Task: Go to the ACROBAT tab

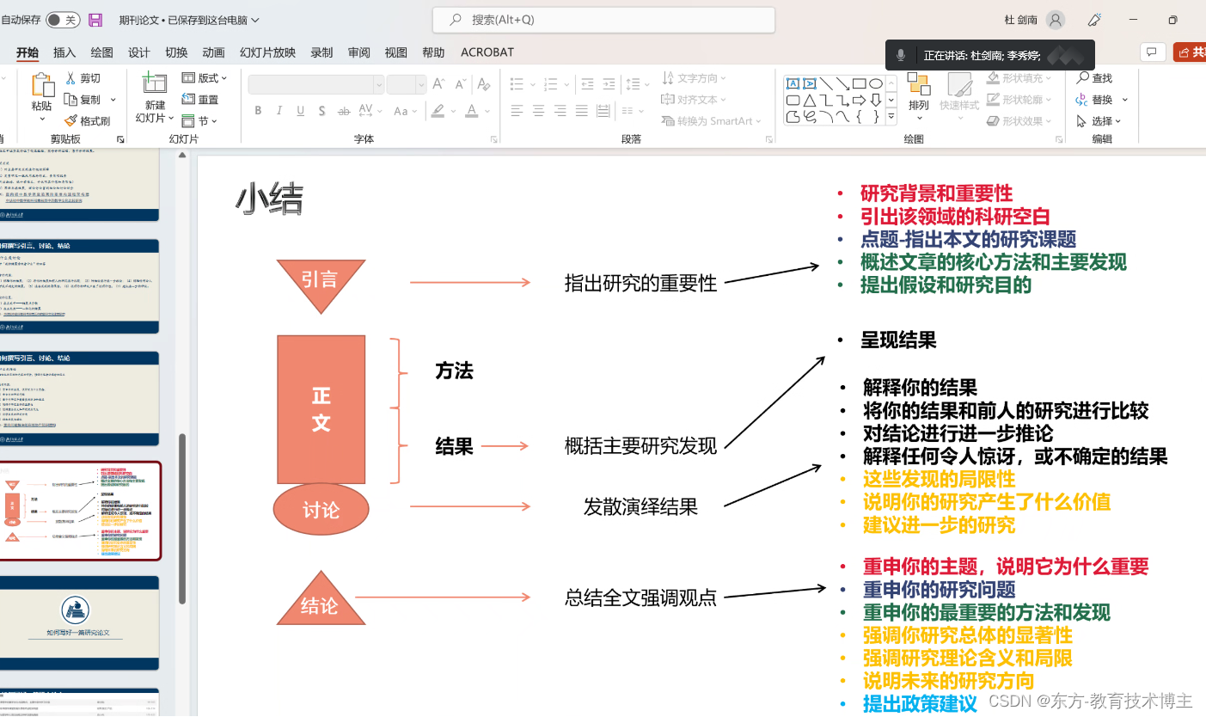Action: click(x=487, y=52)
